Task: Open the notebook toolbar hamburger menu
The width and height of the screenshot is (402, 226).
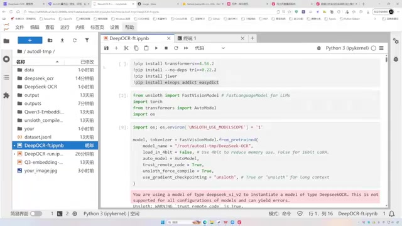Action: [x=381, y=48]
